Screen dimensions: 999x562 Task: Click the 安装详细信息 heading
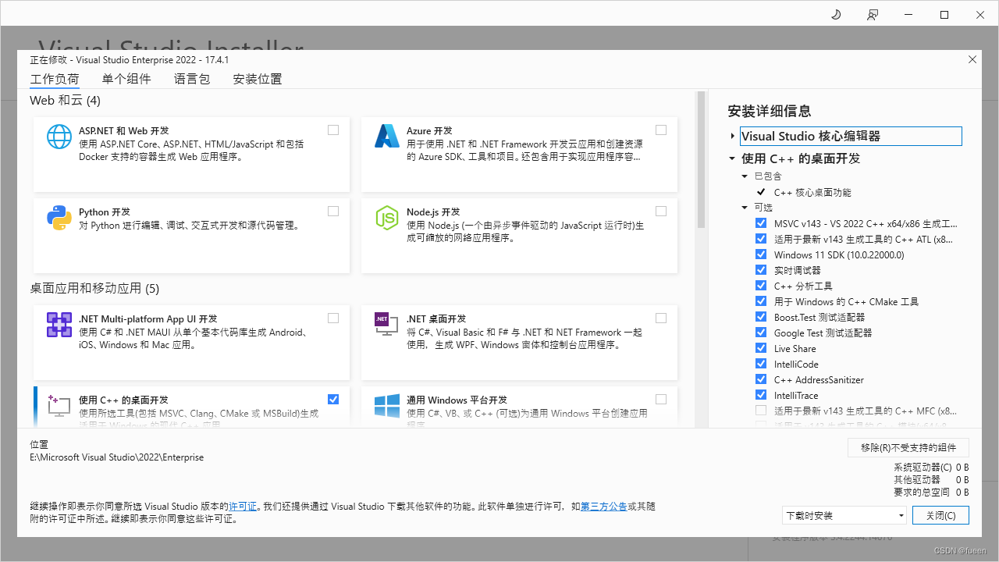(770, 111)
